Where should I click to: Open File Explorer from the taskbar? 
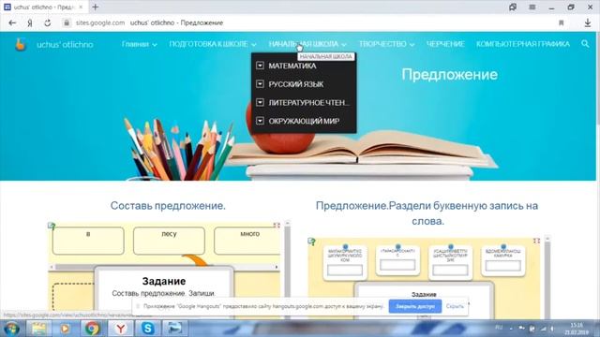38,329
